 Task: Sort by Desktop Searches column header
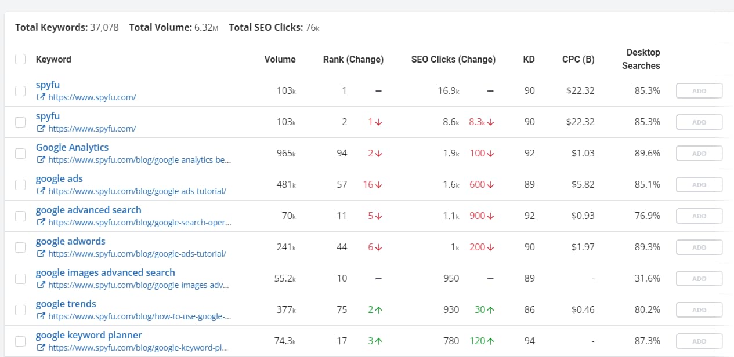641,59
